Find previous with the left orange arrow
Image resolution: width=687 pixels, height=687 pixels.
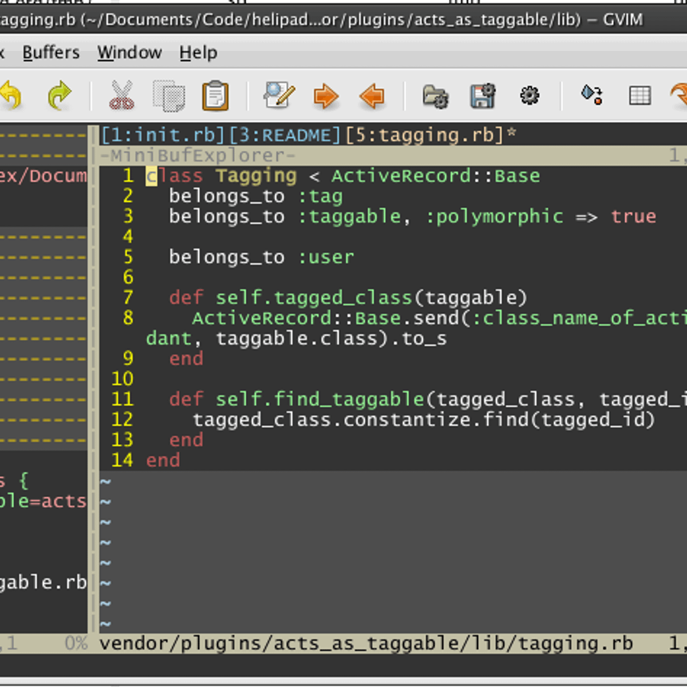(372, 96)
